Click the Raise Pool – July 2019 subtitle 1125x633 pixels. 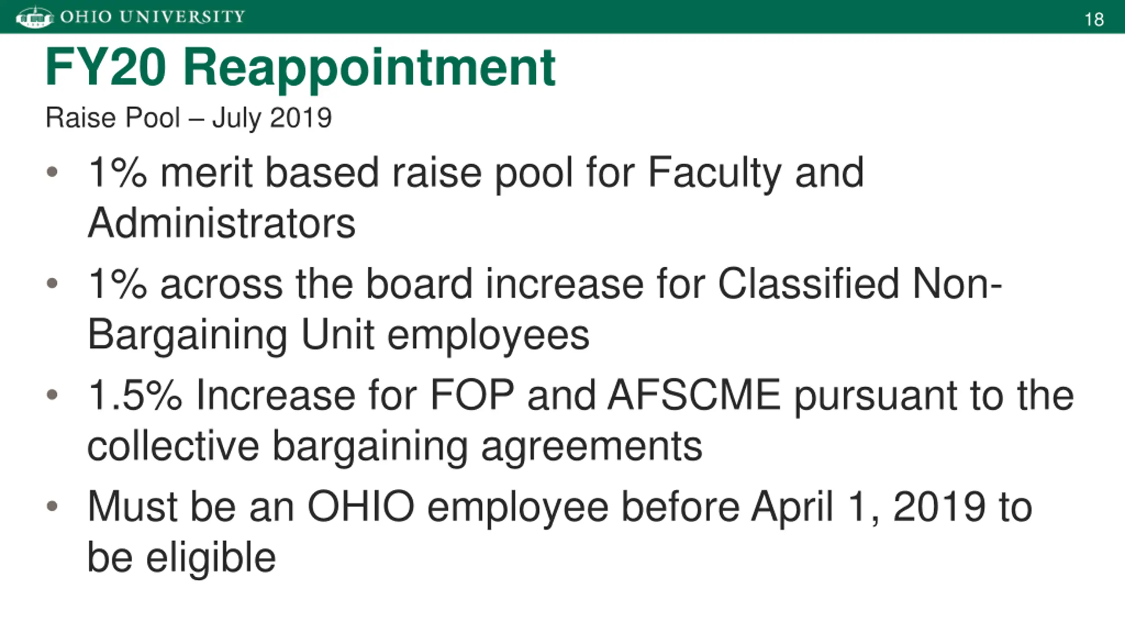point(189,118)
